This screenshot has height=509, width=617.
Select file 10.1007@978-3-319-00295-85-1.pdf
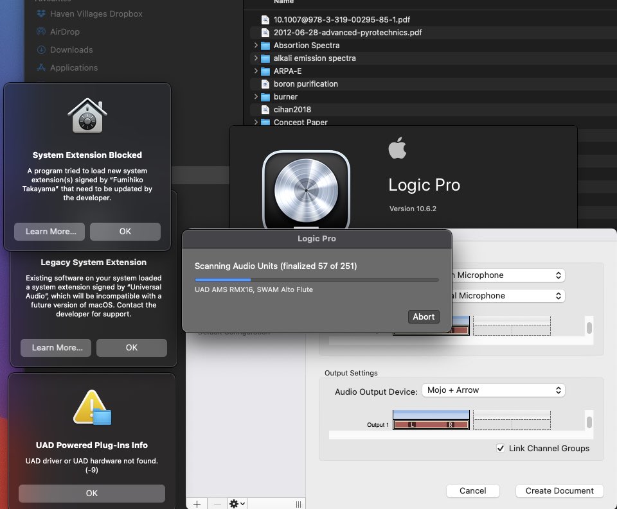(341, 20)
